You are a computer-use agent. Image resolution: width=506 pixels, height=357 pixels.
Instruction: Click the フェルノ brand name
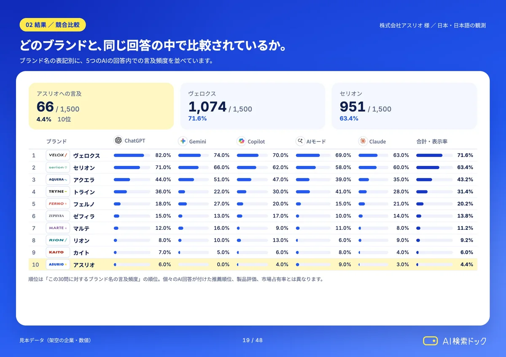pos(84,204)
